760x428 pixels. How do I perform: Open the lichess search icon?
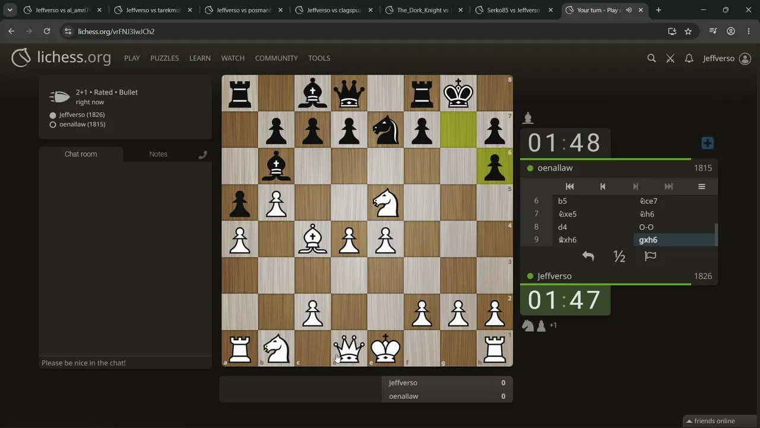pyautogui.click(x=651, y=58)
